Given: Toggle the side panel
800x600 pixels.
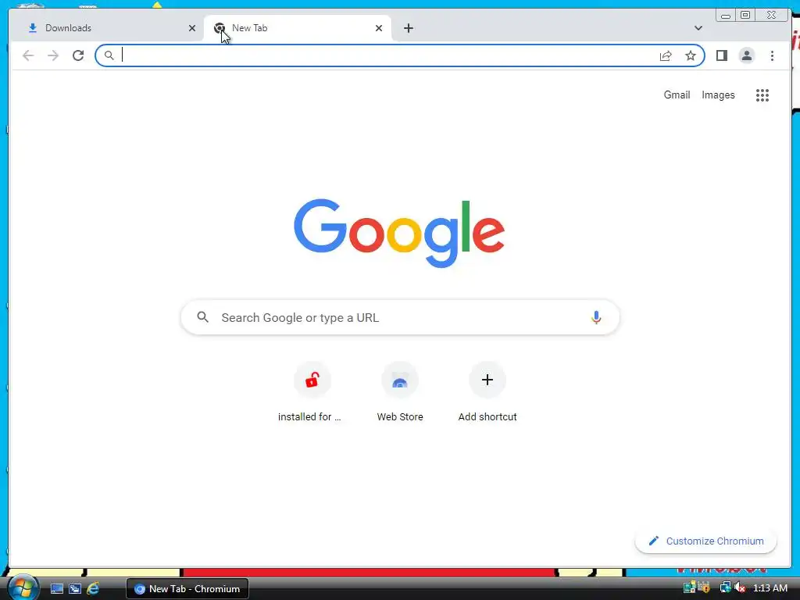Looking at the screenshot, I should click(721, 55).
